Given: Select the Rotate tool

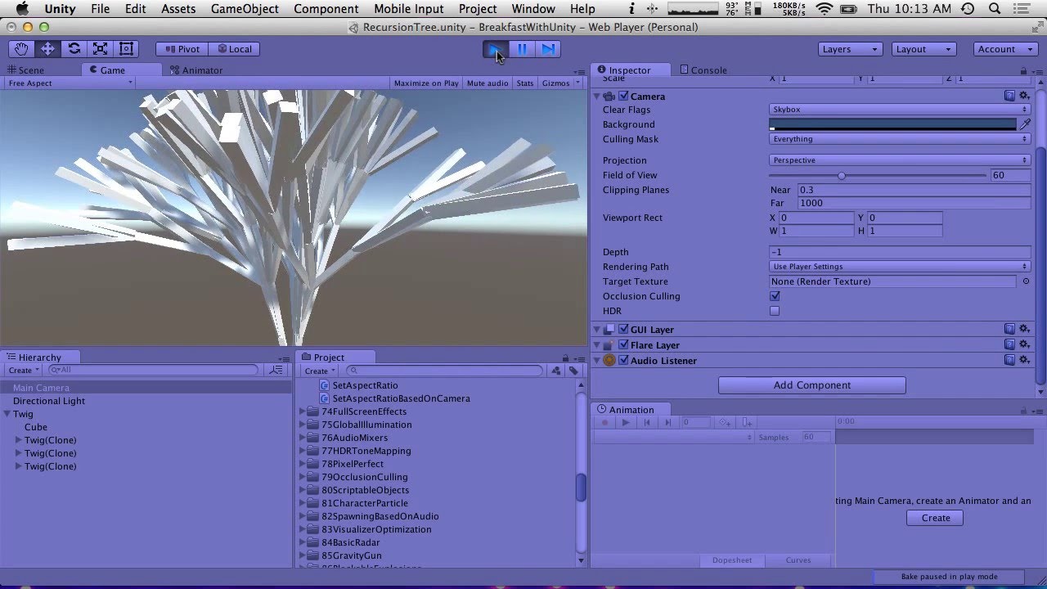Looking at the screenshot, I should coord(74,49).
